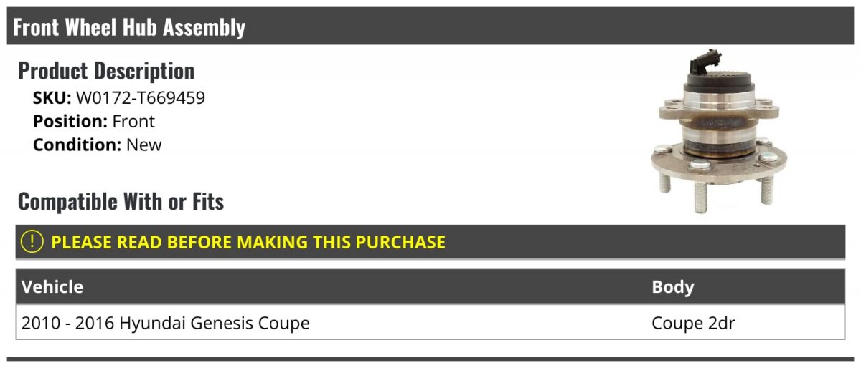Select the Product Description heading
This screenshot has height=368, width=861.
[106, 70]
